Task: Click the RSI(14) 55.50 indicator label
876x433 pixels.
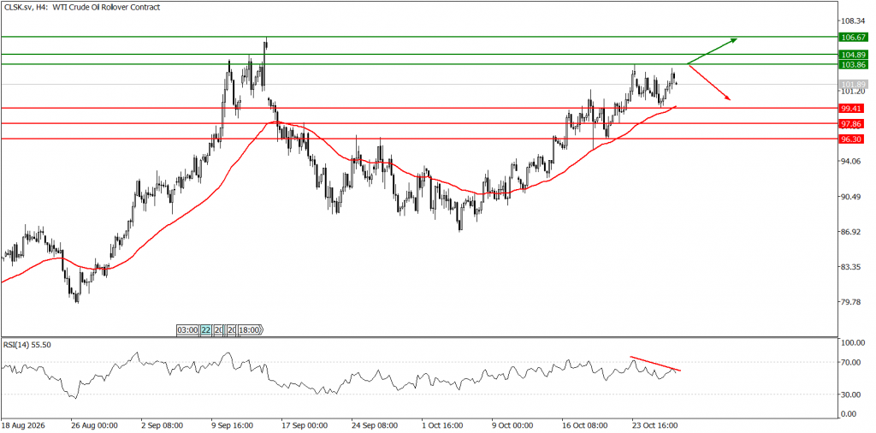Action: [27, 345]
